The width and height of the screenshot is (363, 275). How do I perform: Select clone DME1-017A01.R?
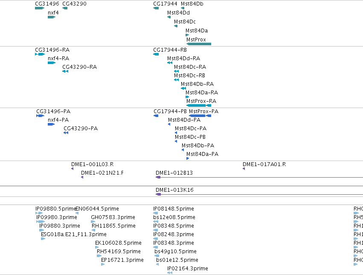tap(264, 164)
